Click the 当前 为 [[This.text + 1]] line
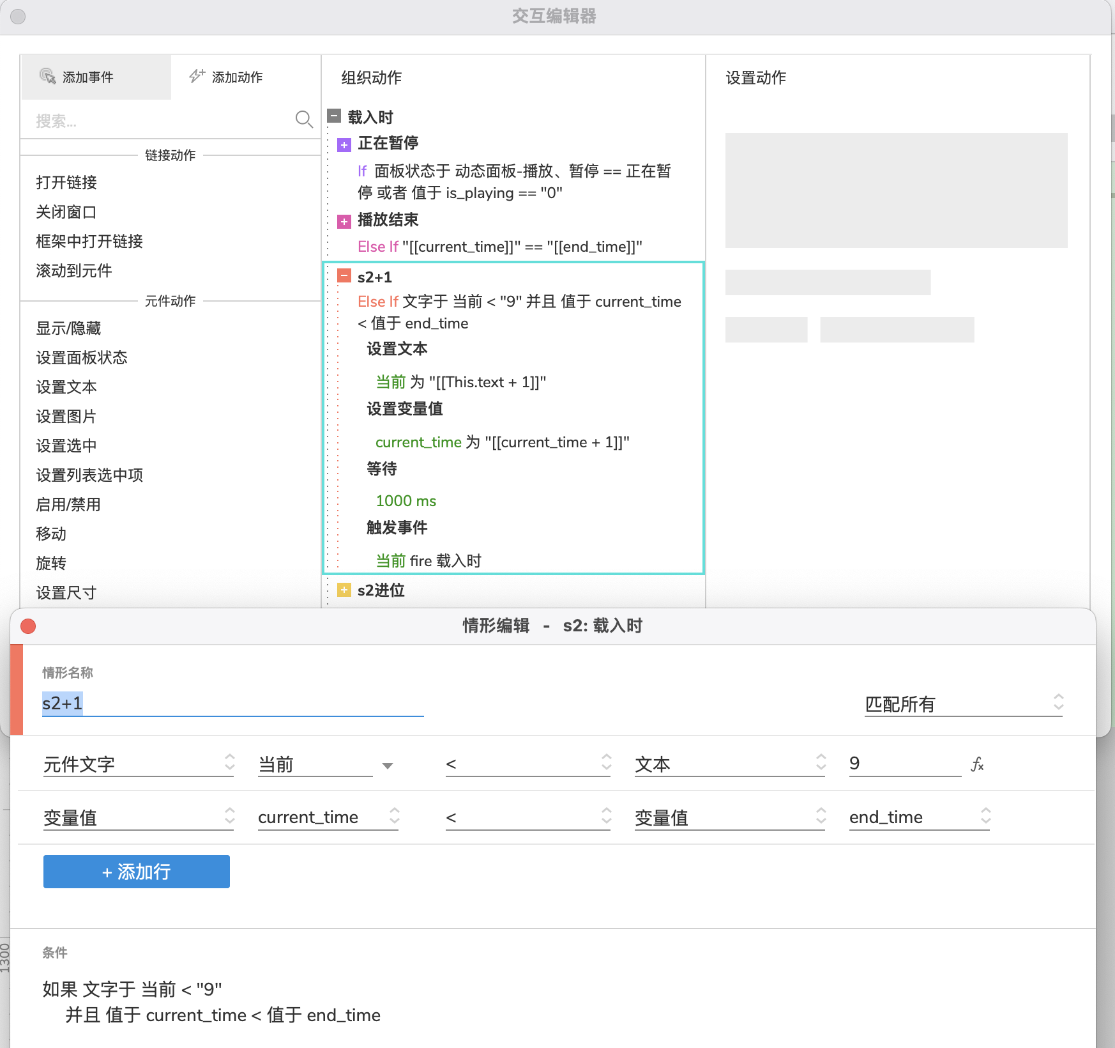 461,381
